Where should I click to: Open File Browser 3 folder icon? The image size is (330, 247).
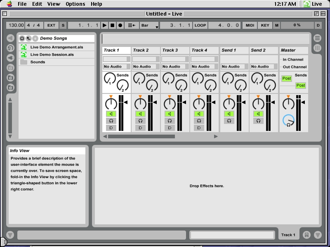click(x=10, y=87)
